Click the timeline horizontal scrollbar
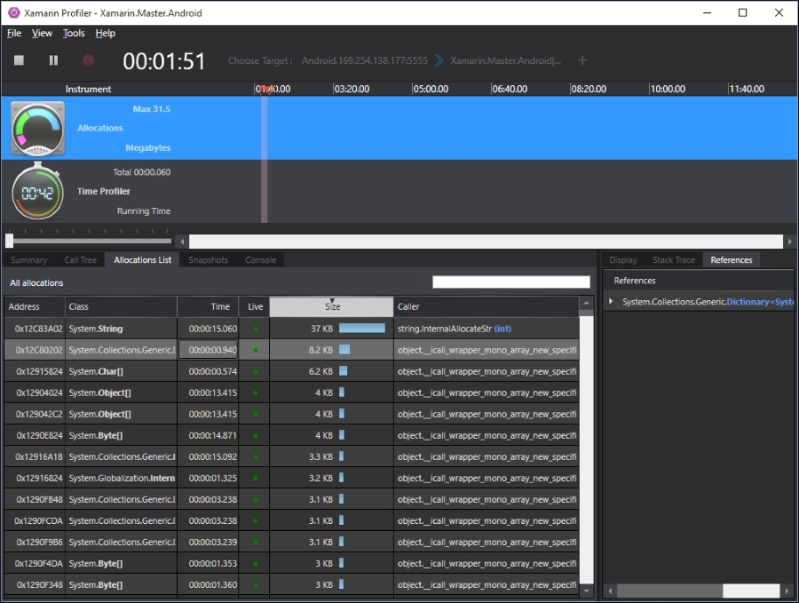 pyautogui.click(x=486, y=241)
